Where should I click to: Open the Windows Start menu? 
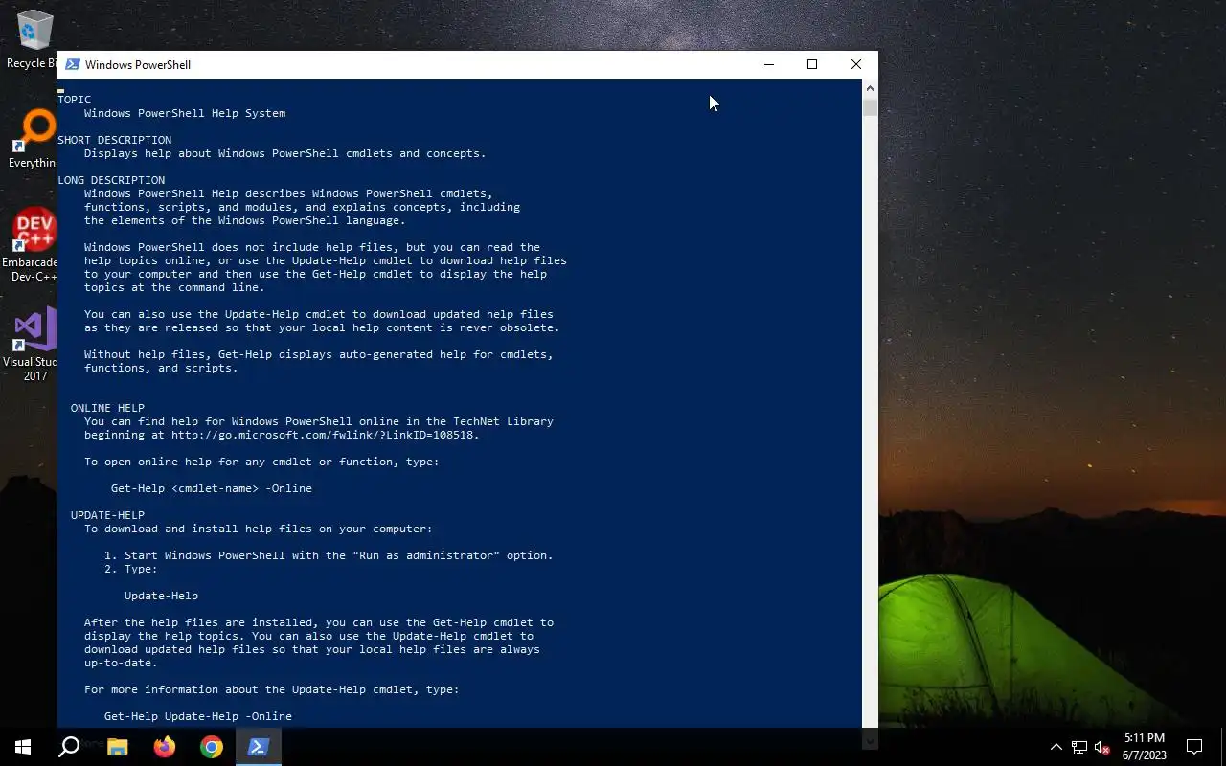23,747
